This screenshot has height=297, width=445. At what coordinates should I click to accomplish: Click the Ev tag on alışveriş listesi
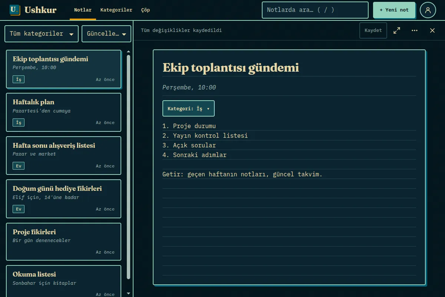(x=19, y=166)
